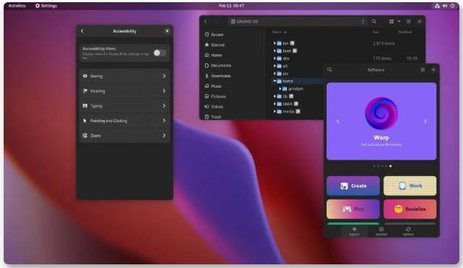Click the volume icon in the system tray
Screen dimensions: 463x268
coord(445,6)
